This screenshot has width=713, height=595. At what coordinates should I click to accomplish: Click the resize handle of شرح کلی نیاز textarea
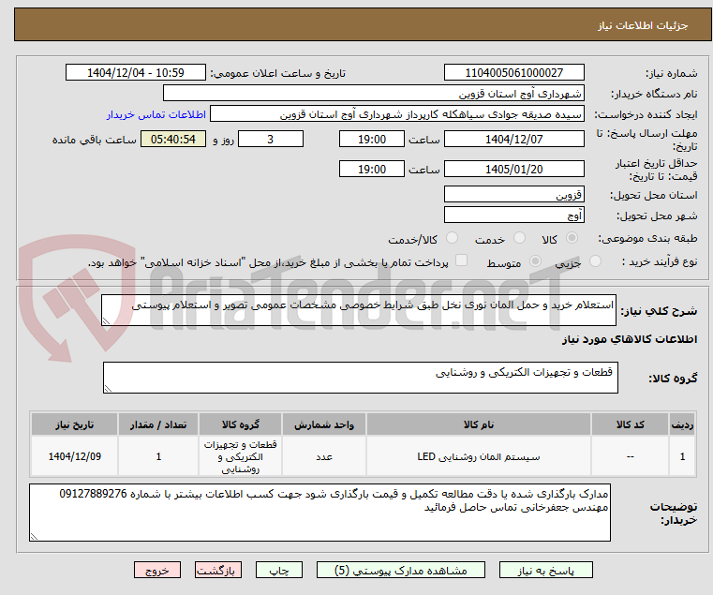pyautogui.click(x=107, y=321)
